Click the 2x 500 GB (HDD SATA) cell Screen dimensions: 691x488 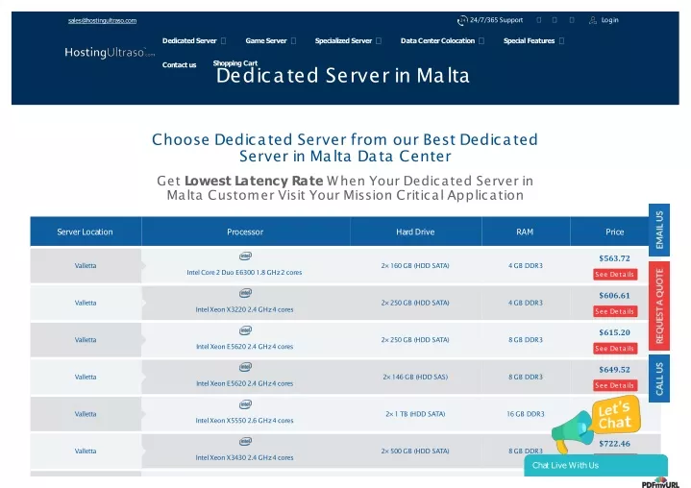coord(415,451)
